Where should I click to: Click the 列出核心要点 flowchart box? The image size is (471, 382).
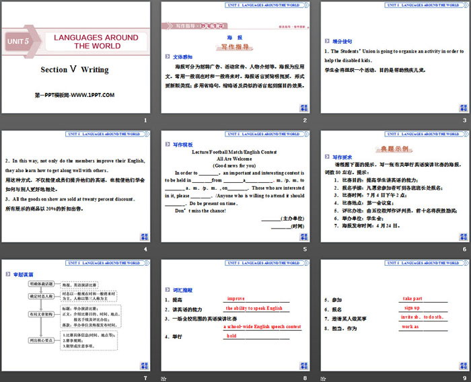(x=41, y=340)
